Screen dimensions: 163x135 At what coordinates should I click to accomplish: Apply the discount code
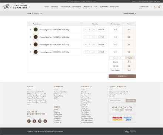click(x=130, y=58)
